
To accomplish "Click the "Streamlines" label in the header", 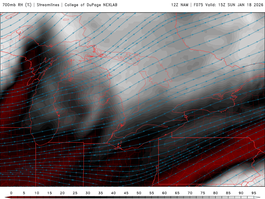I will [x=48, y=5].
